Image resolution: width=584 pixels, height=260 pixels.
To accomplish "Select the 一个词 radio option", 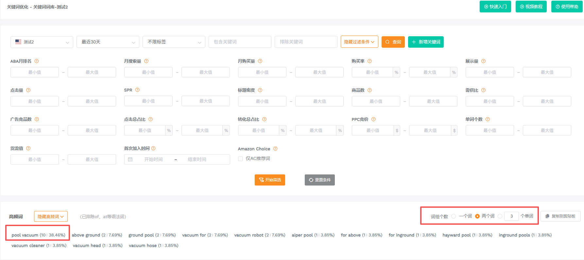I will click(x=454, y=216).
